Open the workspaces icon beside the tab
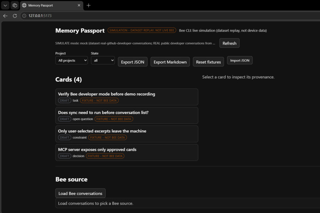Image resolution: width=320 pixels, height=213 pixels. pos(15,6)
